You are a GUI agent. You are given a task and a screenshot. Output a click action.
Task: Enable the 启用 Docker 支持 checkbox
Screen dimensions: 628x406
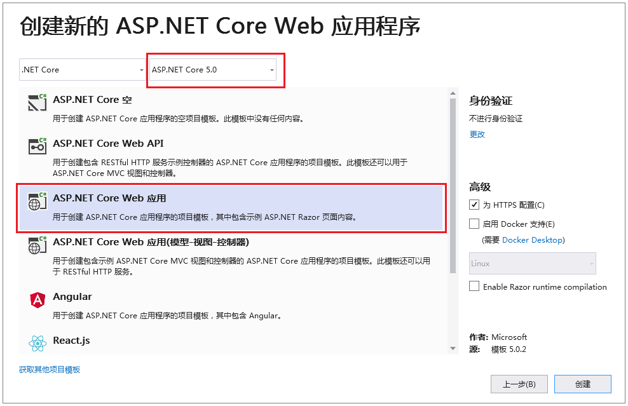[474, 224]
